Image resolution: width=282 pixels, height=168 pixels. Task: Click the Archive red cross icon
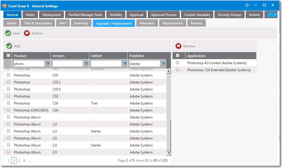click(27, 33)
